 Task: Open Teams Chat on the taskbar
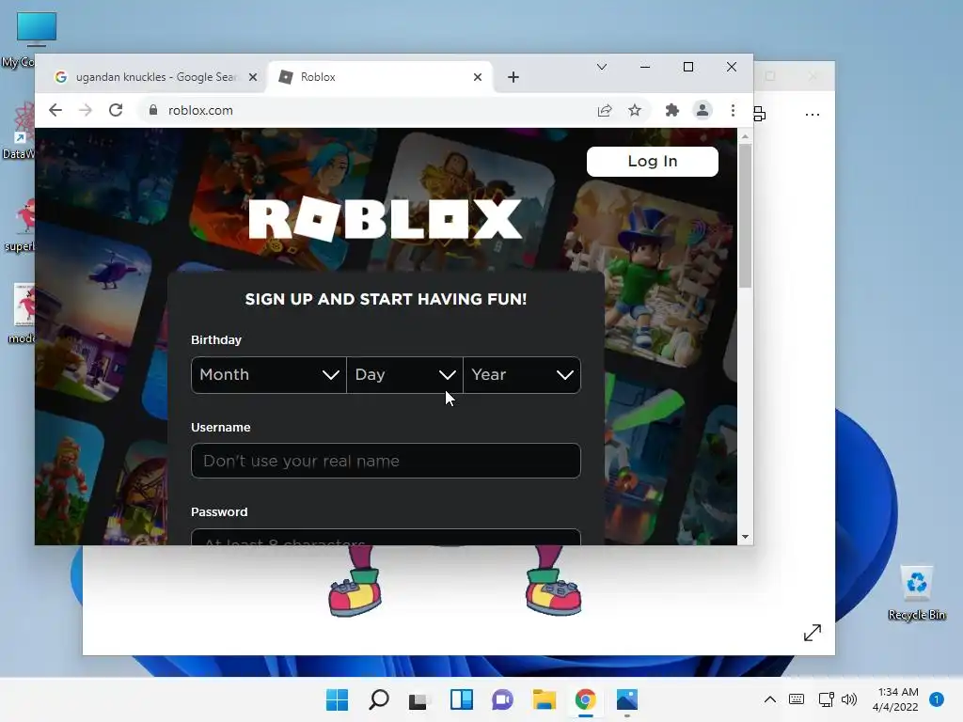tap(502, 699)
